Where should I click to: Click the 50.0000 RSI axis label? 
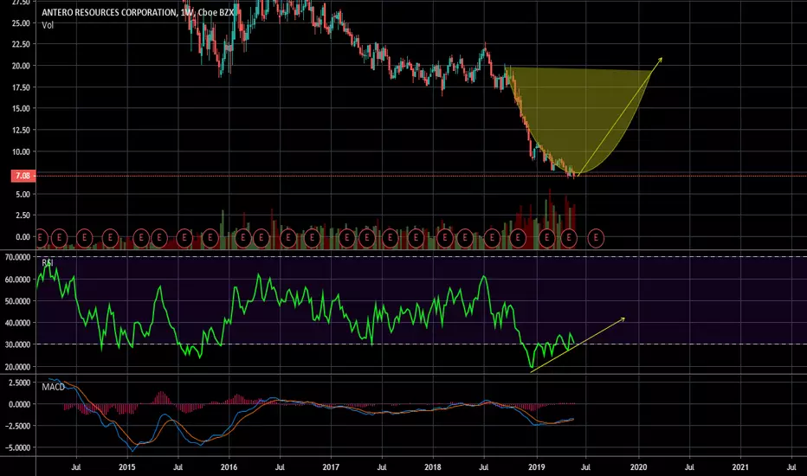[x=17, y=301]
